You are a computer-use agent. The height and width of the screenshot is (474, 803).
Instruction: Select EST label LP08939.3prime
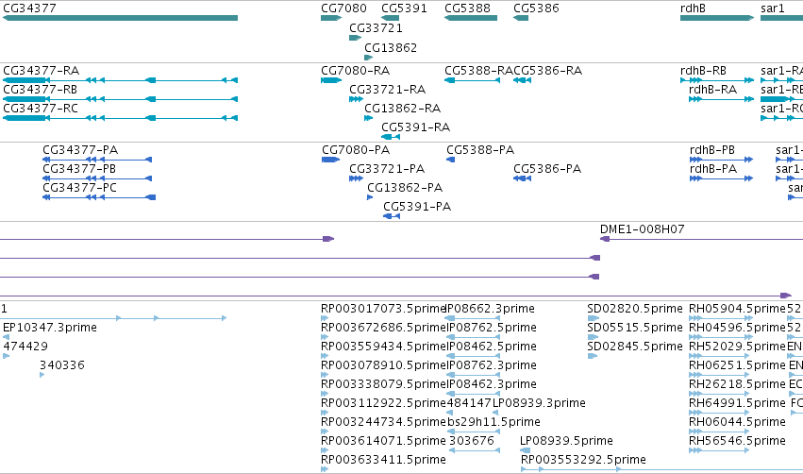pos(539,403)
